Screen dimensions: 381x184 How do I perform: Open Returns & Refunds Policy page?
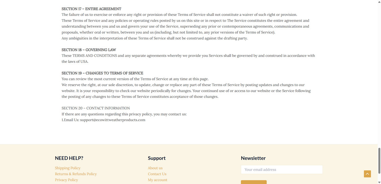tap(76, 174)
